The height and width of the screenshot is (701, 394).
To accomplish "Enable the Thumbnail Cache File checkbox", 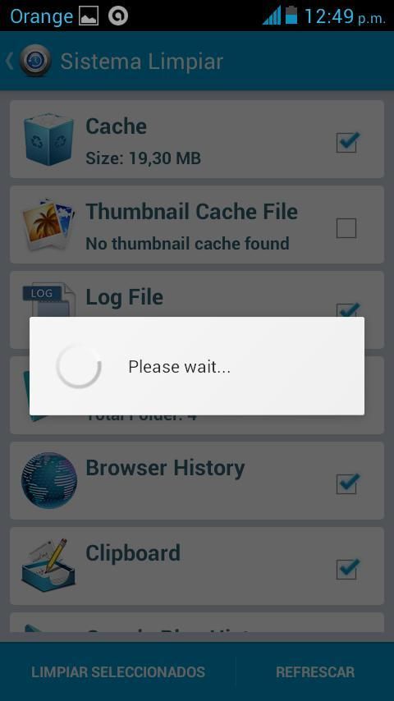I will click(346, 228).
